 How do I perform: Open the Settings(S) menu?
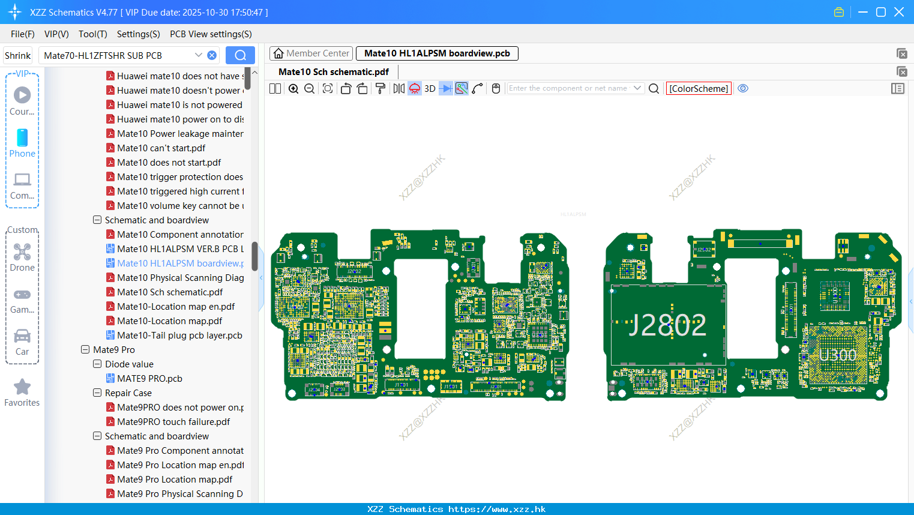[x=139, y=34]
